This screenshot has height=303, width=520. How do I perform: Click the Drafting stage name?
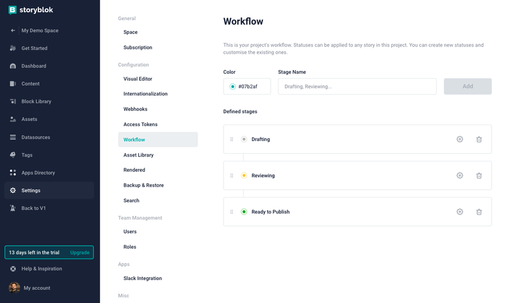261,139
